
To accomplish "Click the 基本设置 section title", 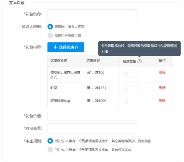I will point(17,3).
